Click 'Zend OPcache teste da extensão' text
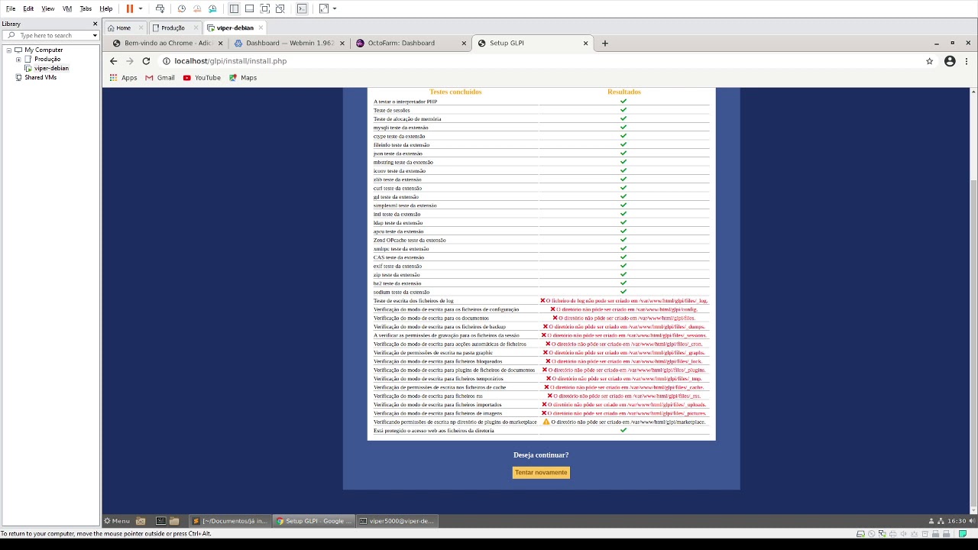The width and height of the screenshot is (978, 550). pyautogui.click(x=410, y=240)
